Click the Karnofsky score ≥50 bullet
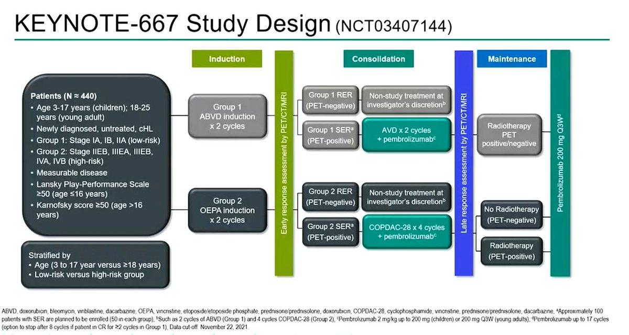This screenshot has width=629, height=335. (85, 210)
